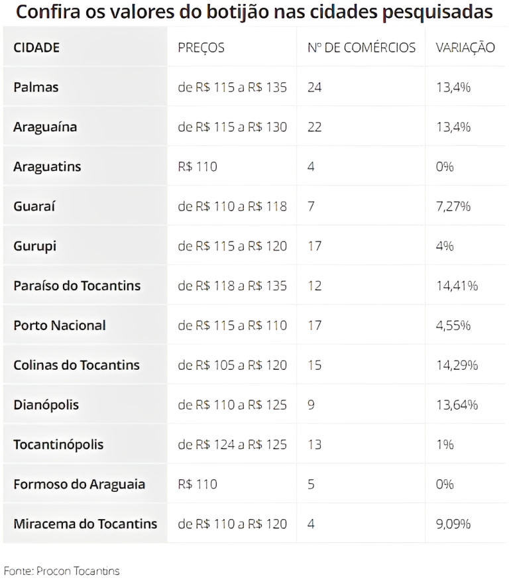Click Gurupi's 4% variation value
The height and width of the screenshot is (580, 509).
pos(444,246)
